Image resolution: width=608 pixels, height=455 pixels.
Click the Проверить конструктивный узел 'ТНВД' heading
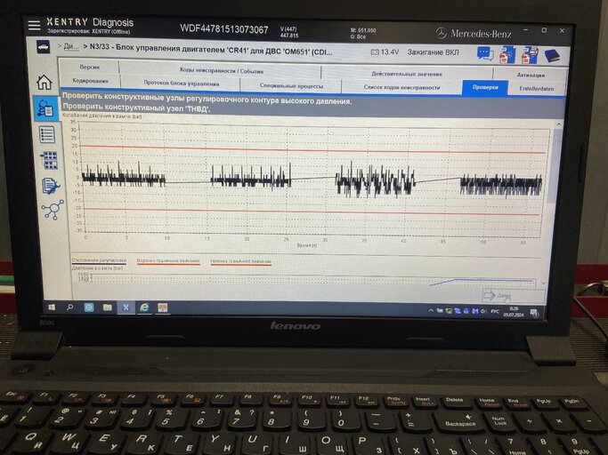[x=136, y=108]
